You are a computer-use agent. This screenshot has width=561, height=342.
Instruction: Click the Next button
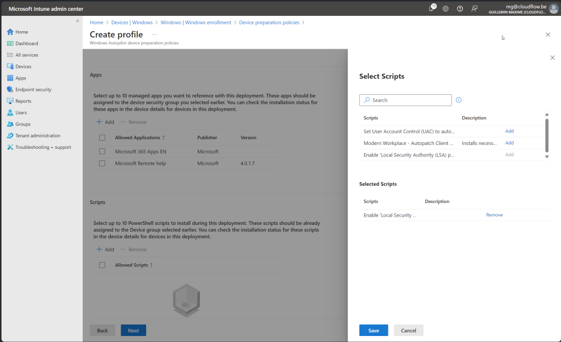pyautogui.click(x=134, y=330)
